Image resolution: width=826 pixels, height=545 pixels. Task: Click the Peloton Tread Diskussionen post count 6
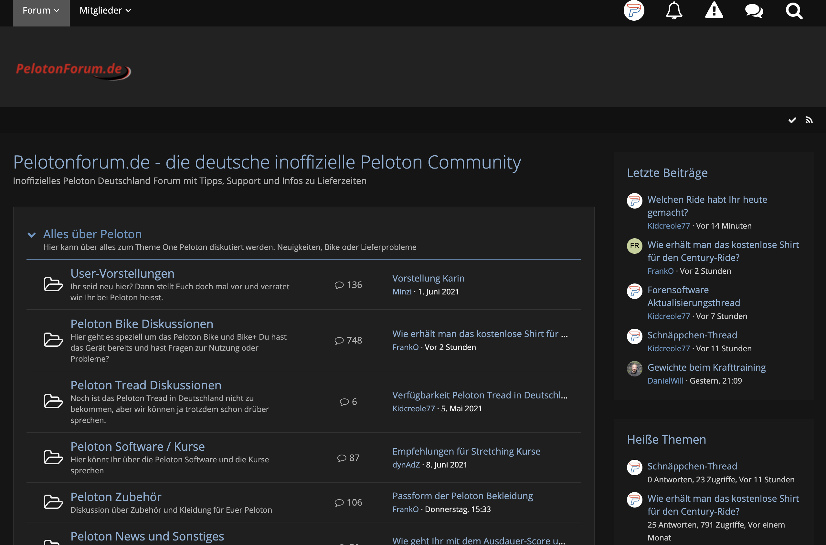pyautogui.click(x=348, y=402)
